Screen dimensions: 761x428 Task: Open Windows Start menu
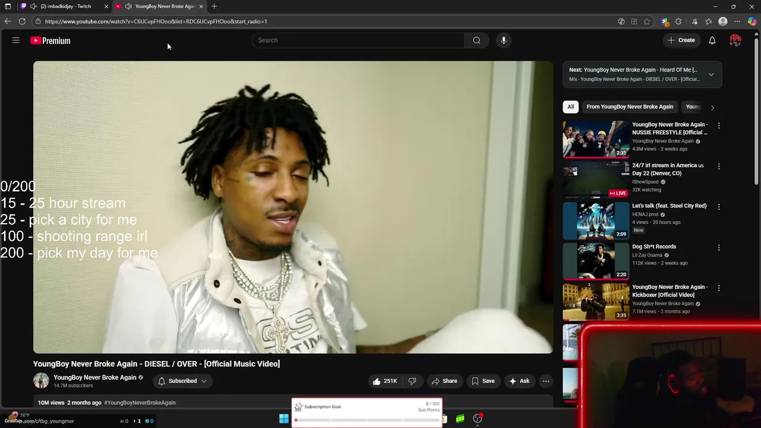tap(284, 419)
